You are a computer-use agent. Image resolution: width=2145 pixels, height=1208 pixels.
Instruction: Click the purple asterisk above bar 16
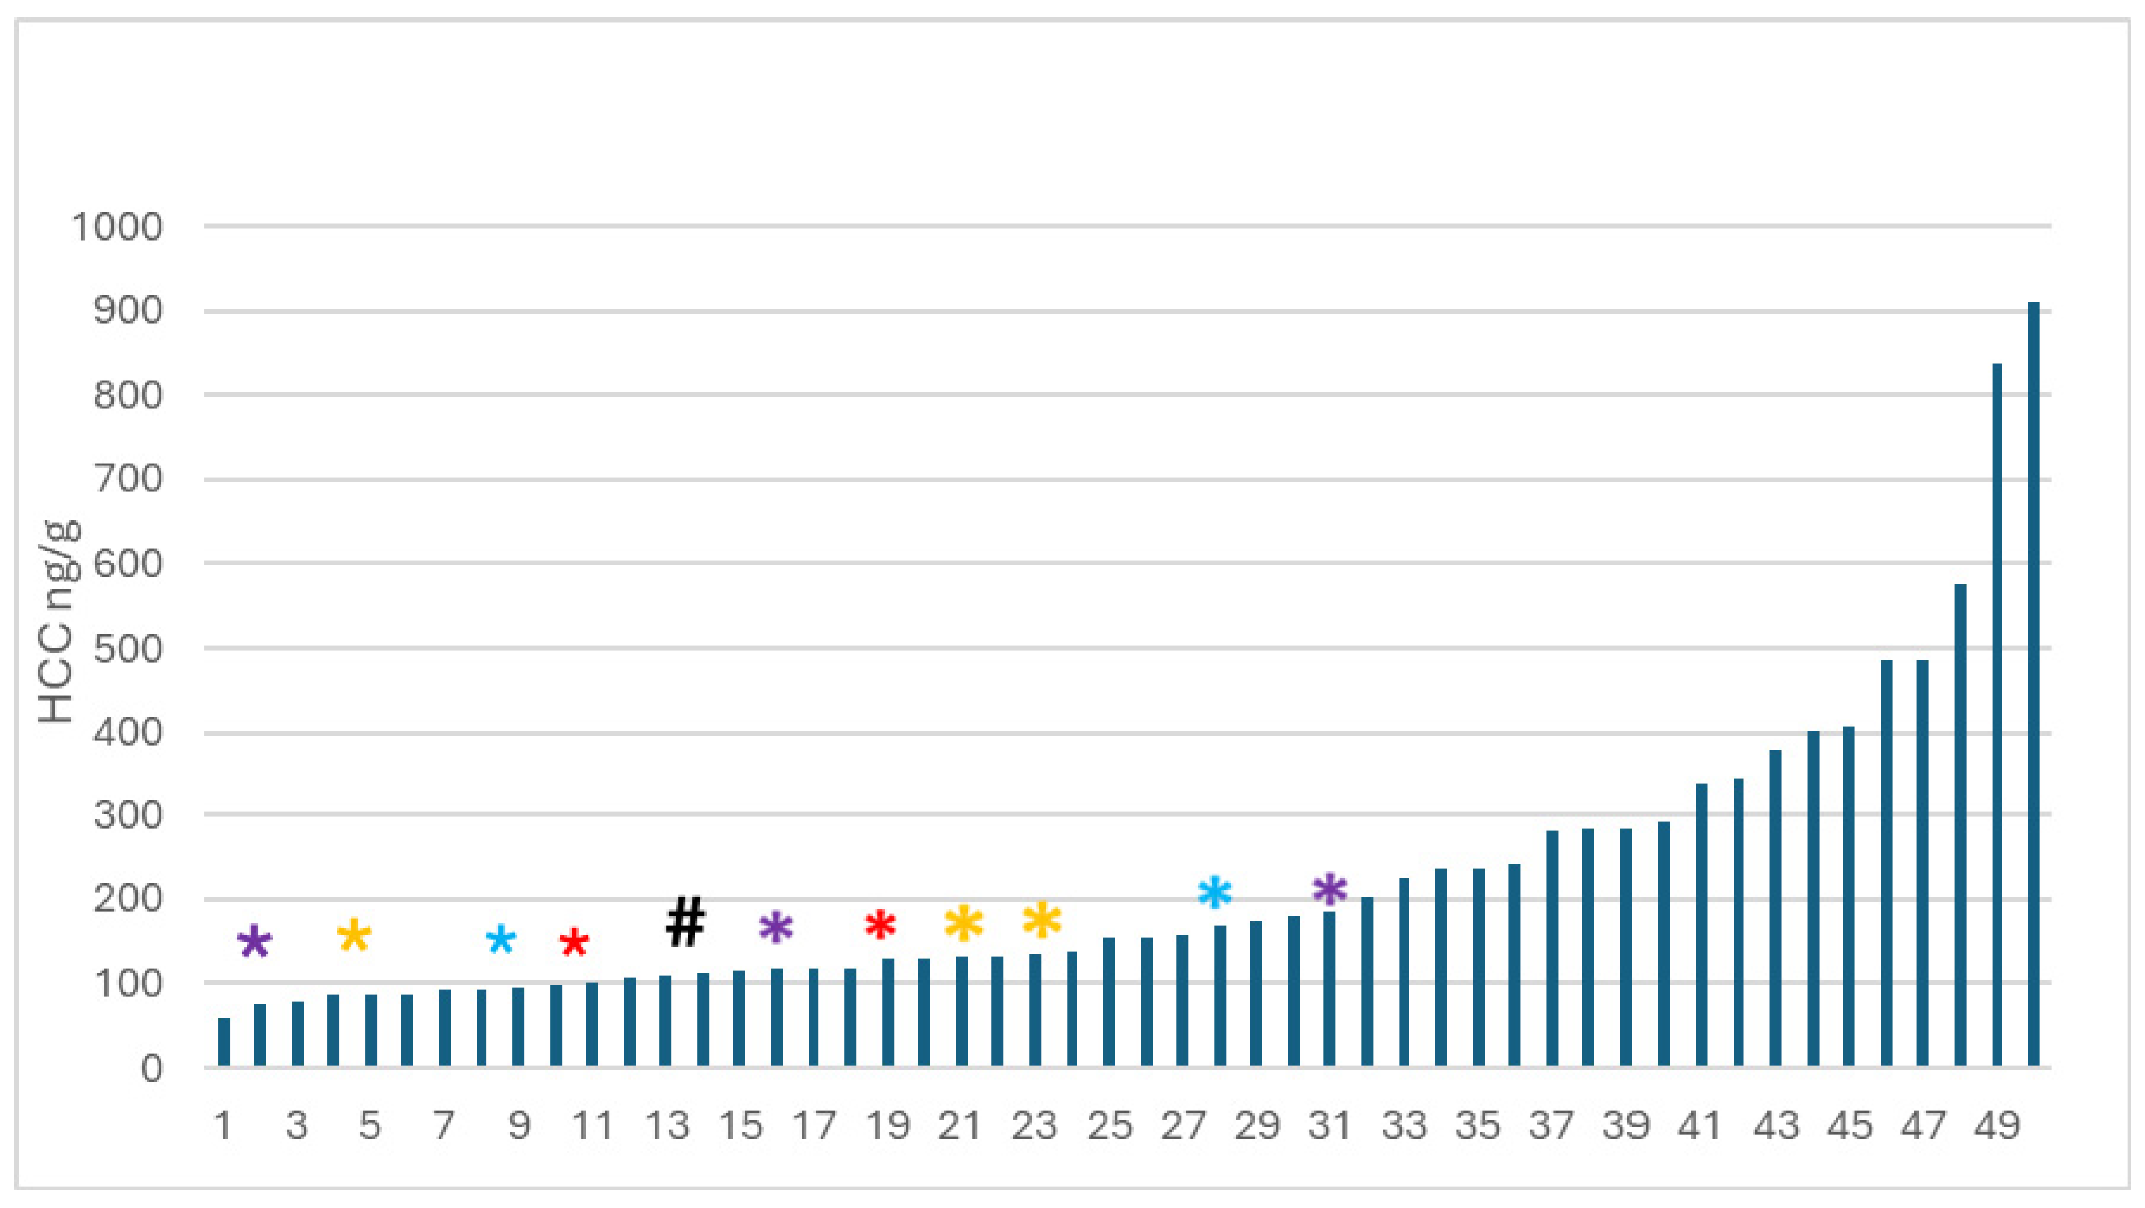pyautogui.click(x=776, y=926)
